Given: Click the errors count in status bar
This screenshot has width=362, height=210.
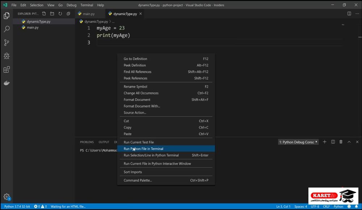Looking at the screenshot, I should 37,206.
